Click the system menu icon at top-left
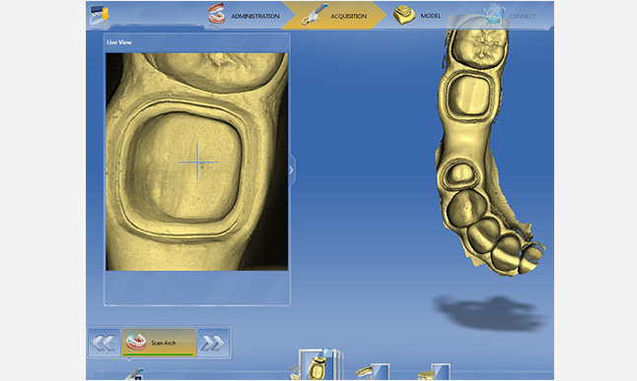 pyautogui.click(x=100, y=15)
